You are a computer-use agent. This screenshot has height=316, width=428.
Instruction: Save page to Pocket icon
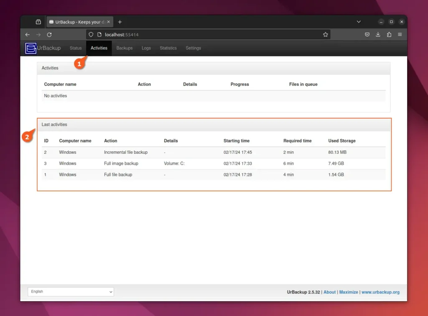367,35
